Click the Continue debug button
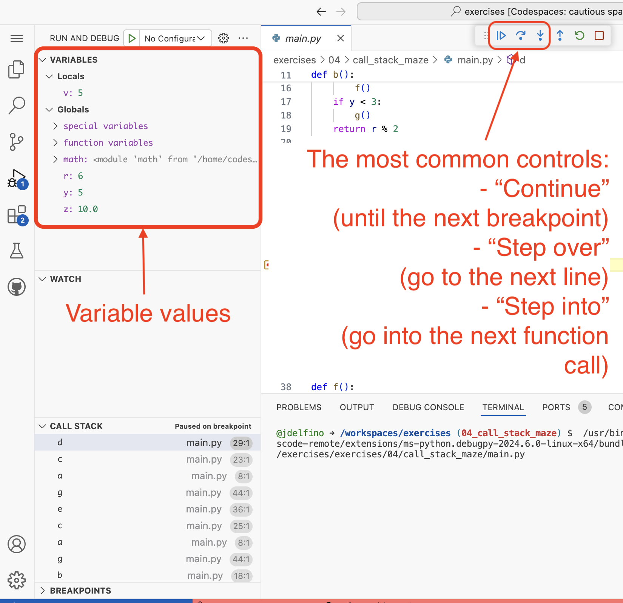623x603 pixels. point(501,35)
